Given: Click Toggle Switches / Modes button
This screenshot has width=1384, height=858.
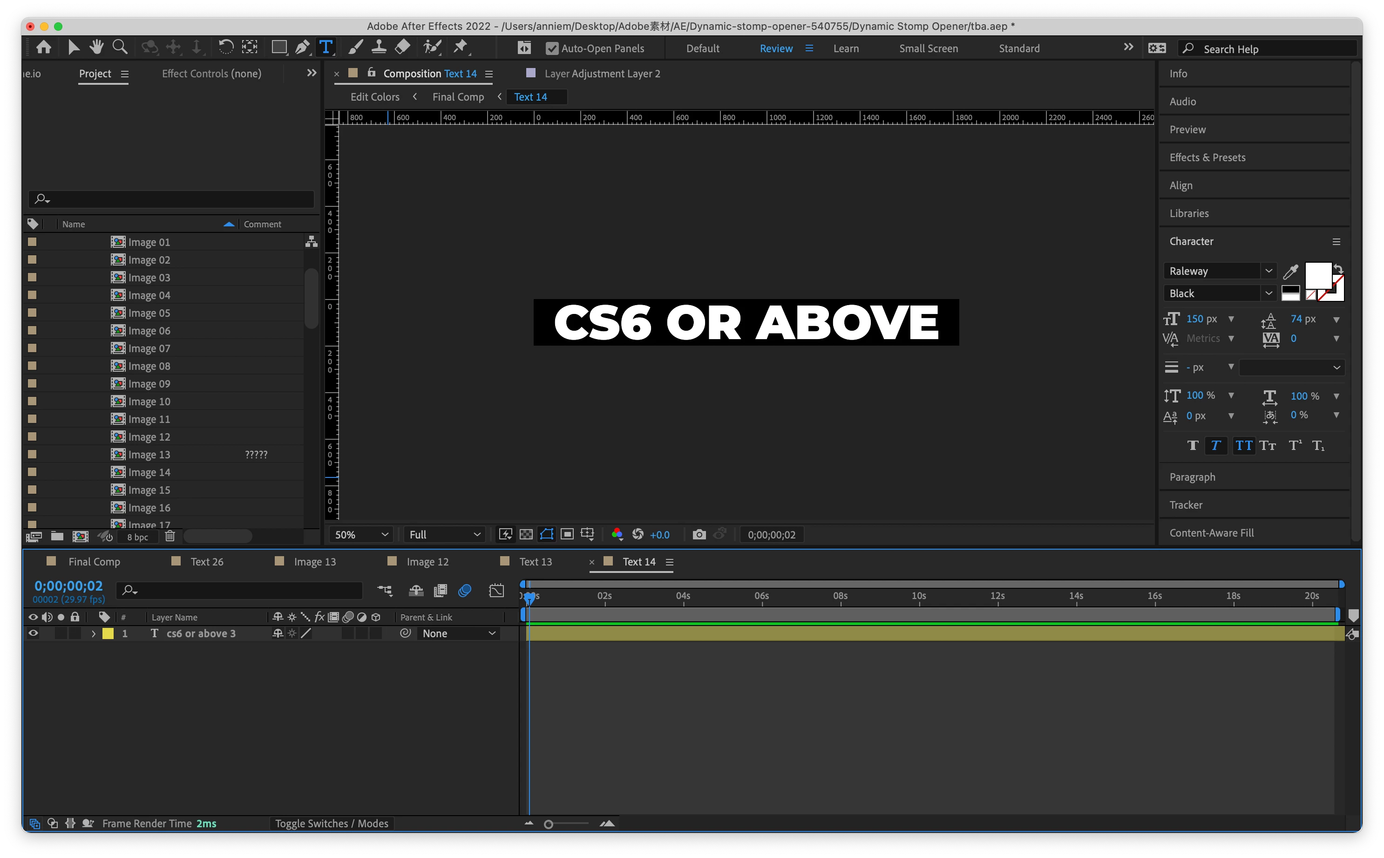Looking at the screenshot, I should 331,824.
